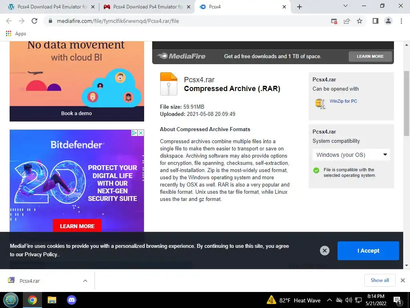The height and width of the screenshot is (308, 410).
Task: Click the MediaFire logo in the banner
Action: pyautogui.click(x=181, y=56)
